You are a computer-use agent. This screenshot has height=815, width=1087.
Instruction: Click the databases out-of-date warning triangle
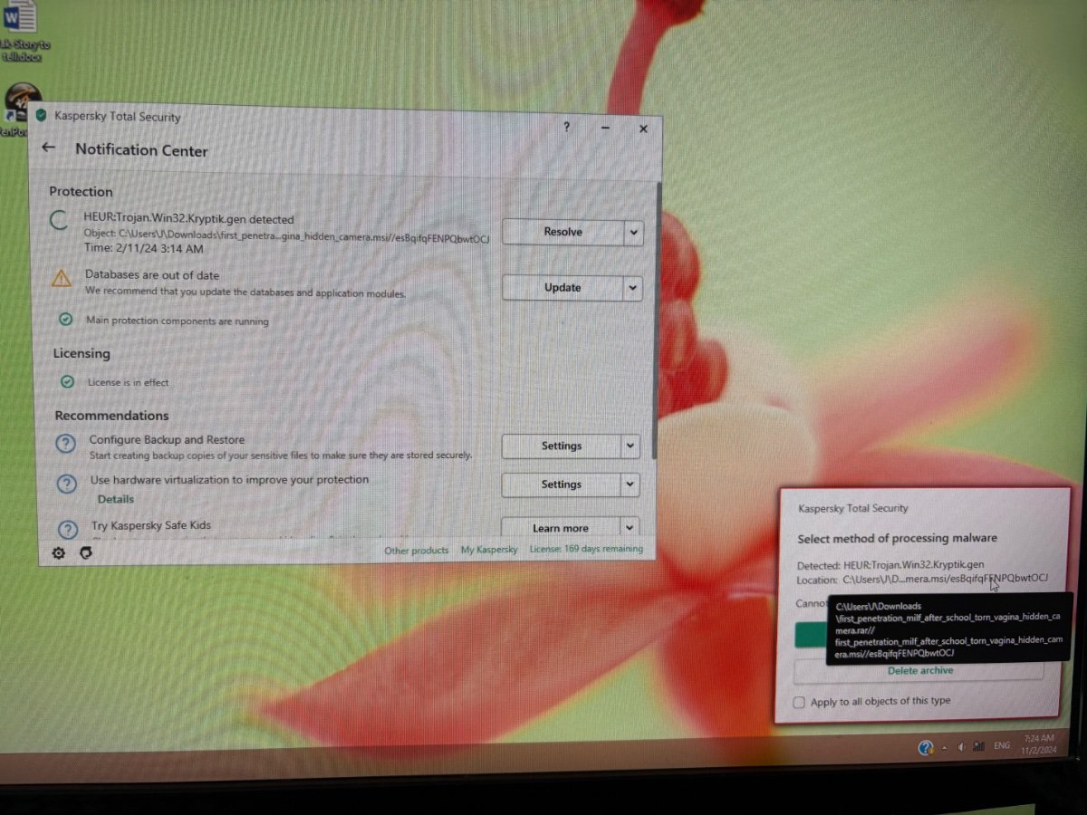point(61,278)
